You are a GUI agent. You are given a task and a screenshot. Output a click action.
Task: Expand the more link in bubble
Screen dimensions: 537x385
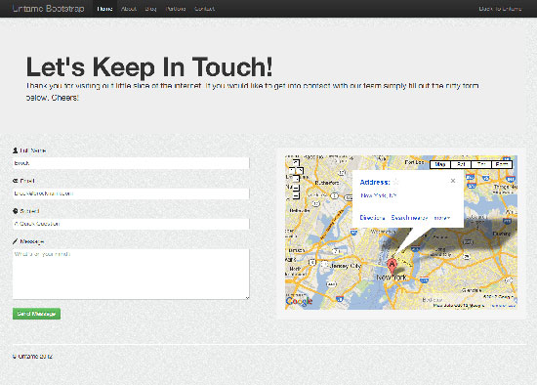coord(441,218)
